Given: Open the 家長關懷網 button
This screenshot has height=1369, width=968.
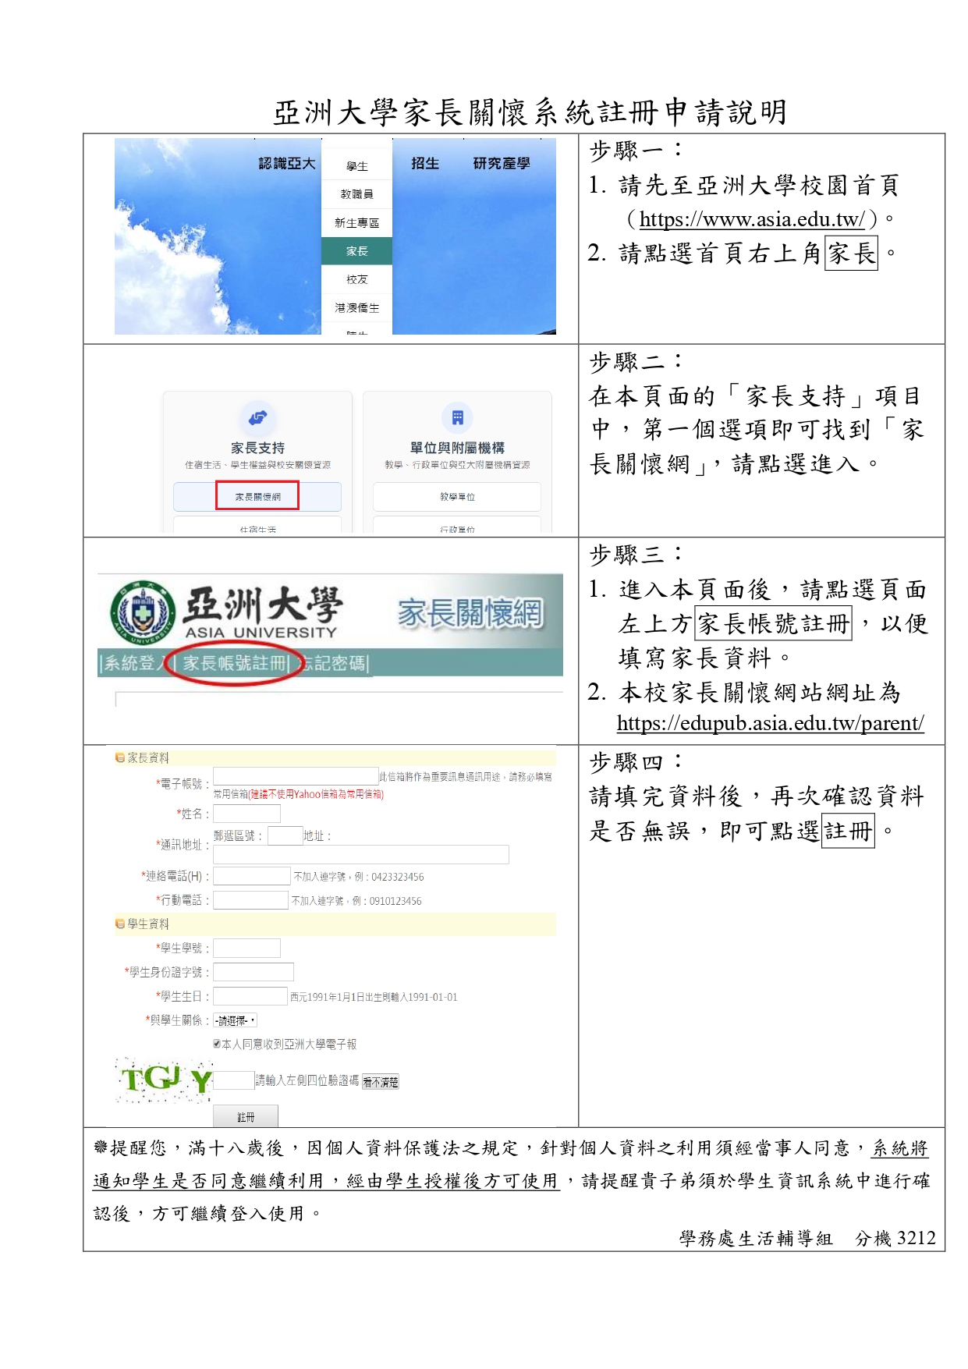Looking at the screenshot, I should (257, 497).
